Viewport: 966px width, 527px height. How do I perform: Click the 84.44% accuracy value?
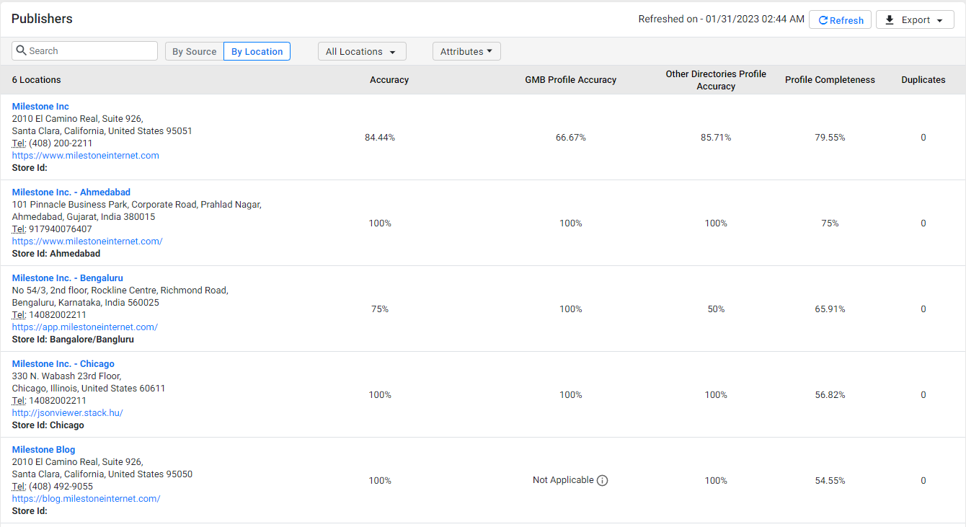[380, 138]
